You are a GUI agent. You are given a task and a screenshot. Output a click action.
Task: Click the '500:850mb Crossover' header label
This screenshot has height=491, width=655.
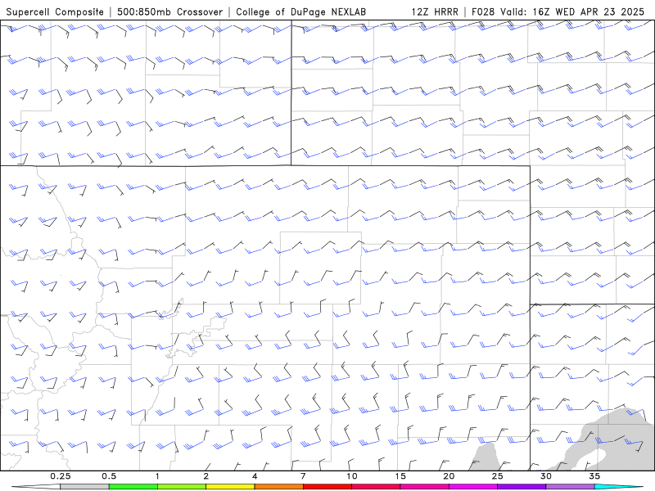pos(170,11)
